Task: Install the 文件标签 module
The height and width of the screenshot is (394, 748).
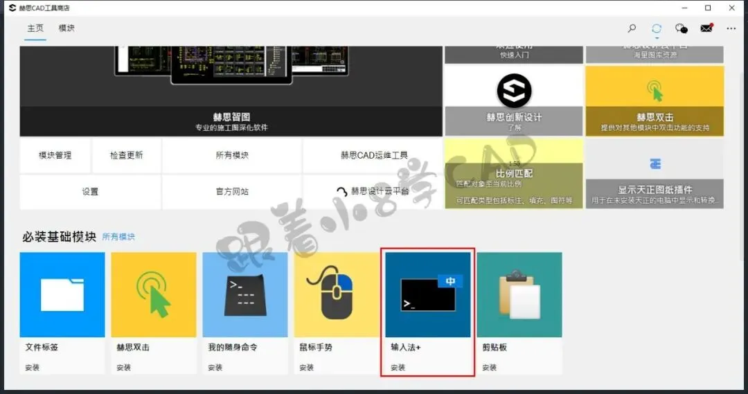Action: [33, 367]
